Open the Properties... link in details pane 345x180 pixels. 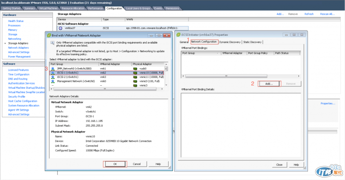point(328,103)
